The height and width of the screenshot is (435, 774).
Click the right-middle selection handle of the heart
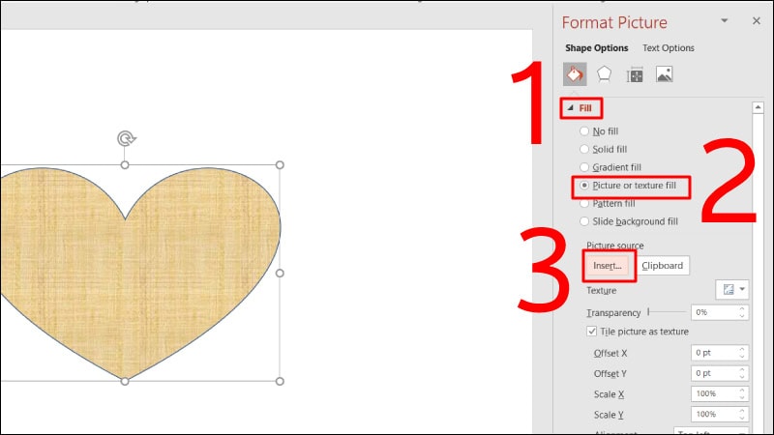click(280, 273)
